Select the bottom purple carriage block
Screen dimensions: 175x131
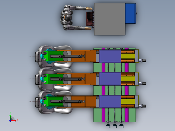click(x=110, y=101)
